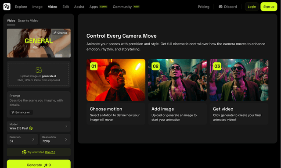Click Change on the GENERAL preset
The height and width of the screenshot is (168, 281).
(61, 33)
